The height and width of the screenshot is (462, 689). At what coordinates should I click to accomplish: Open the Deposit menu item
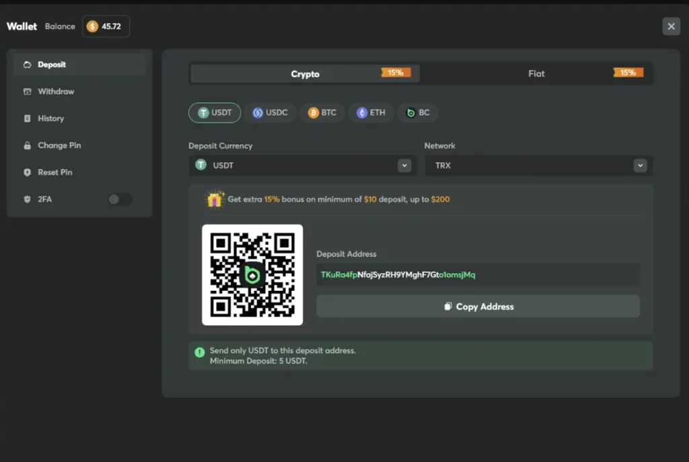(x=79, y=65)
